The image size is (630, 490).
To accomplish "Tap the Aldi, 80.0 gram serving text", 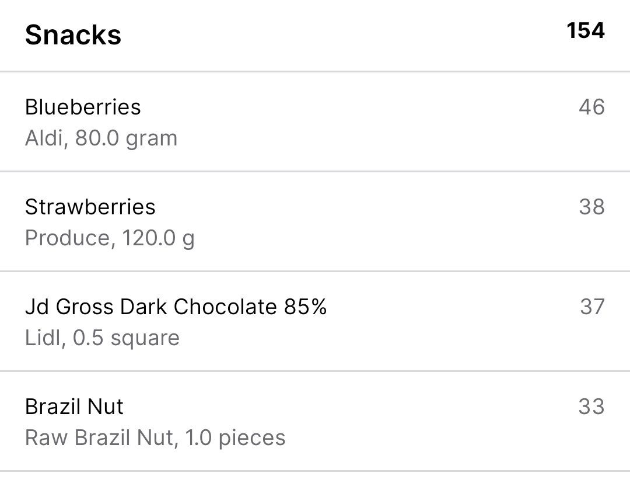I will (101, 138).
